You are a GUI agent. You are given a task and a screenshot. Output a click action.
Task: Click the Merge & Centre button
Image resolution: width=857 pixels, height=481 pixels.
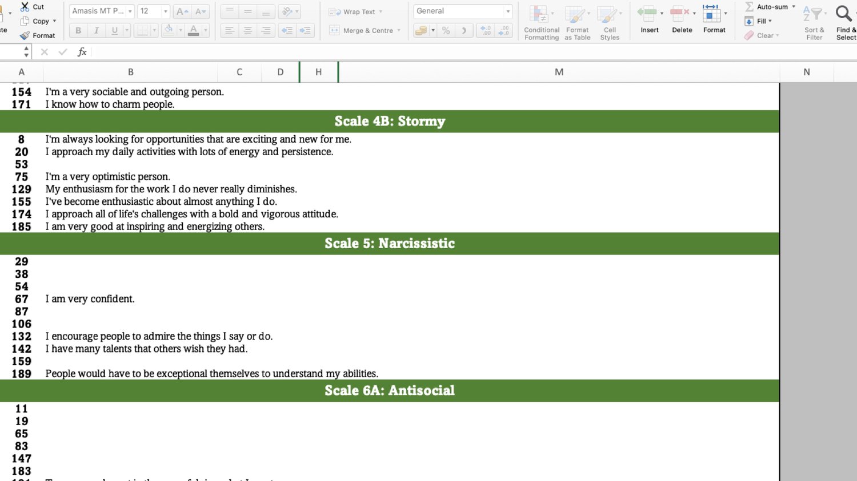(361, 30)
